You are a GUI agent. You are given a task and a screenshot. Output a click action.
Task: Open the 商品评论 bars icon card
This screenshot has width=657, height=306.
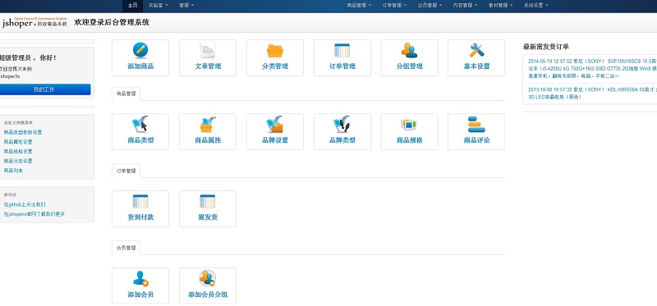(x=476, y=132)
